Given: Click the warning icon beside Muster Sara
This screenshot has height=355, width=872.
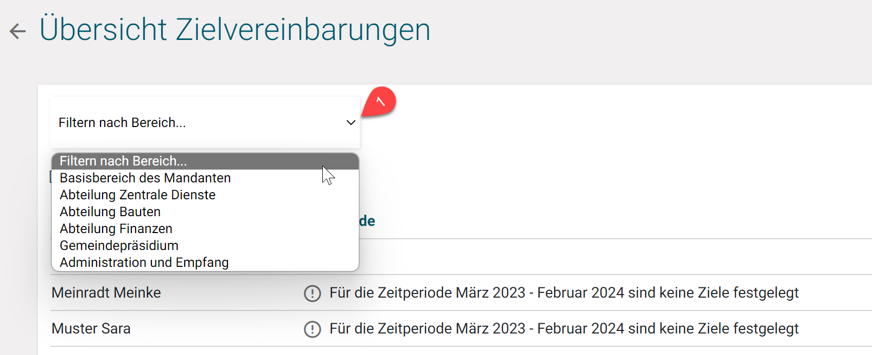Looking at the screenshot, I should click(x=312, y=329).
